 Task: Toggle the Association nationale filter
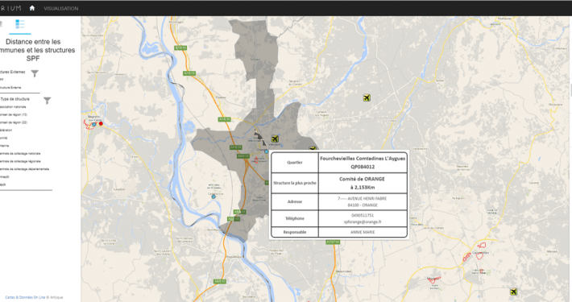(x=13, y=107)
